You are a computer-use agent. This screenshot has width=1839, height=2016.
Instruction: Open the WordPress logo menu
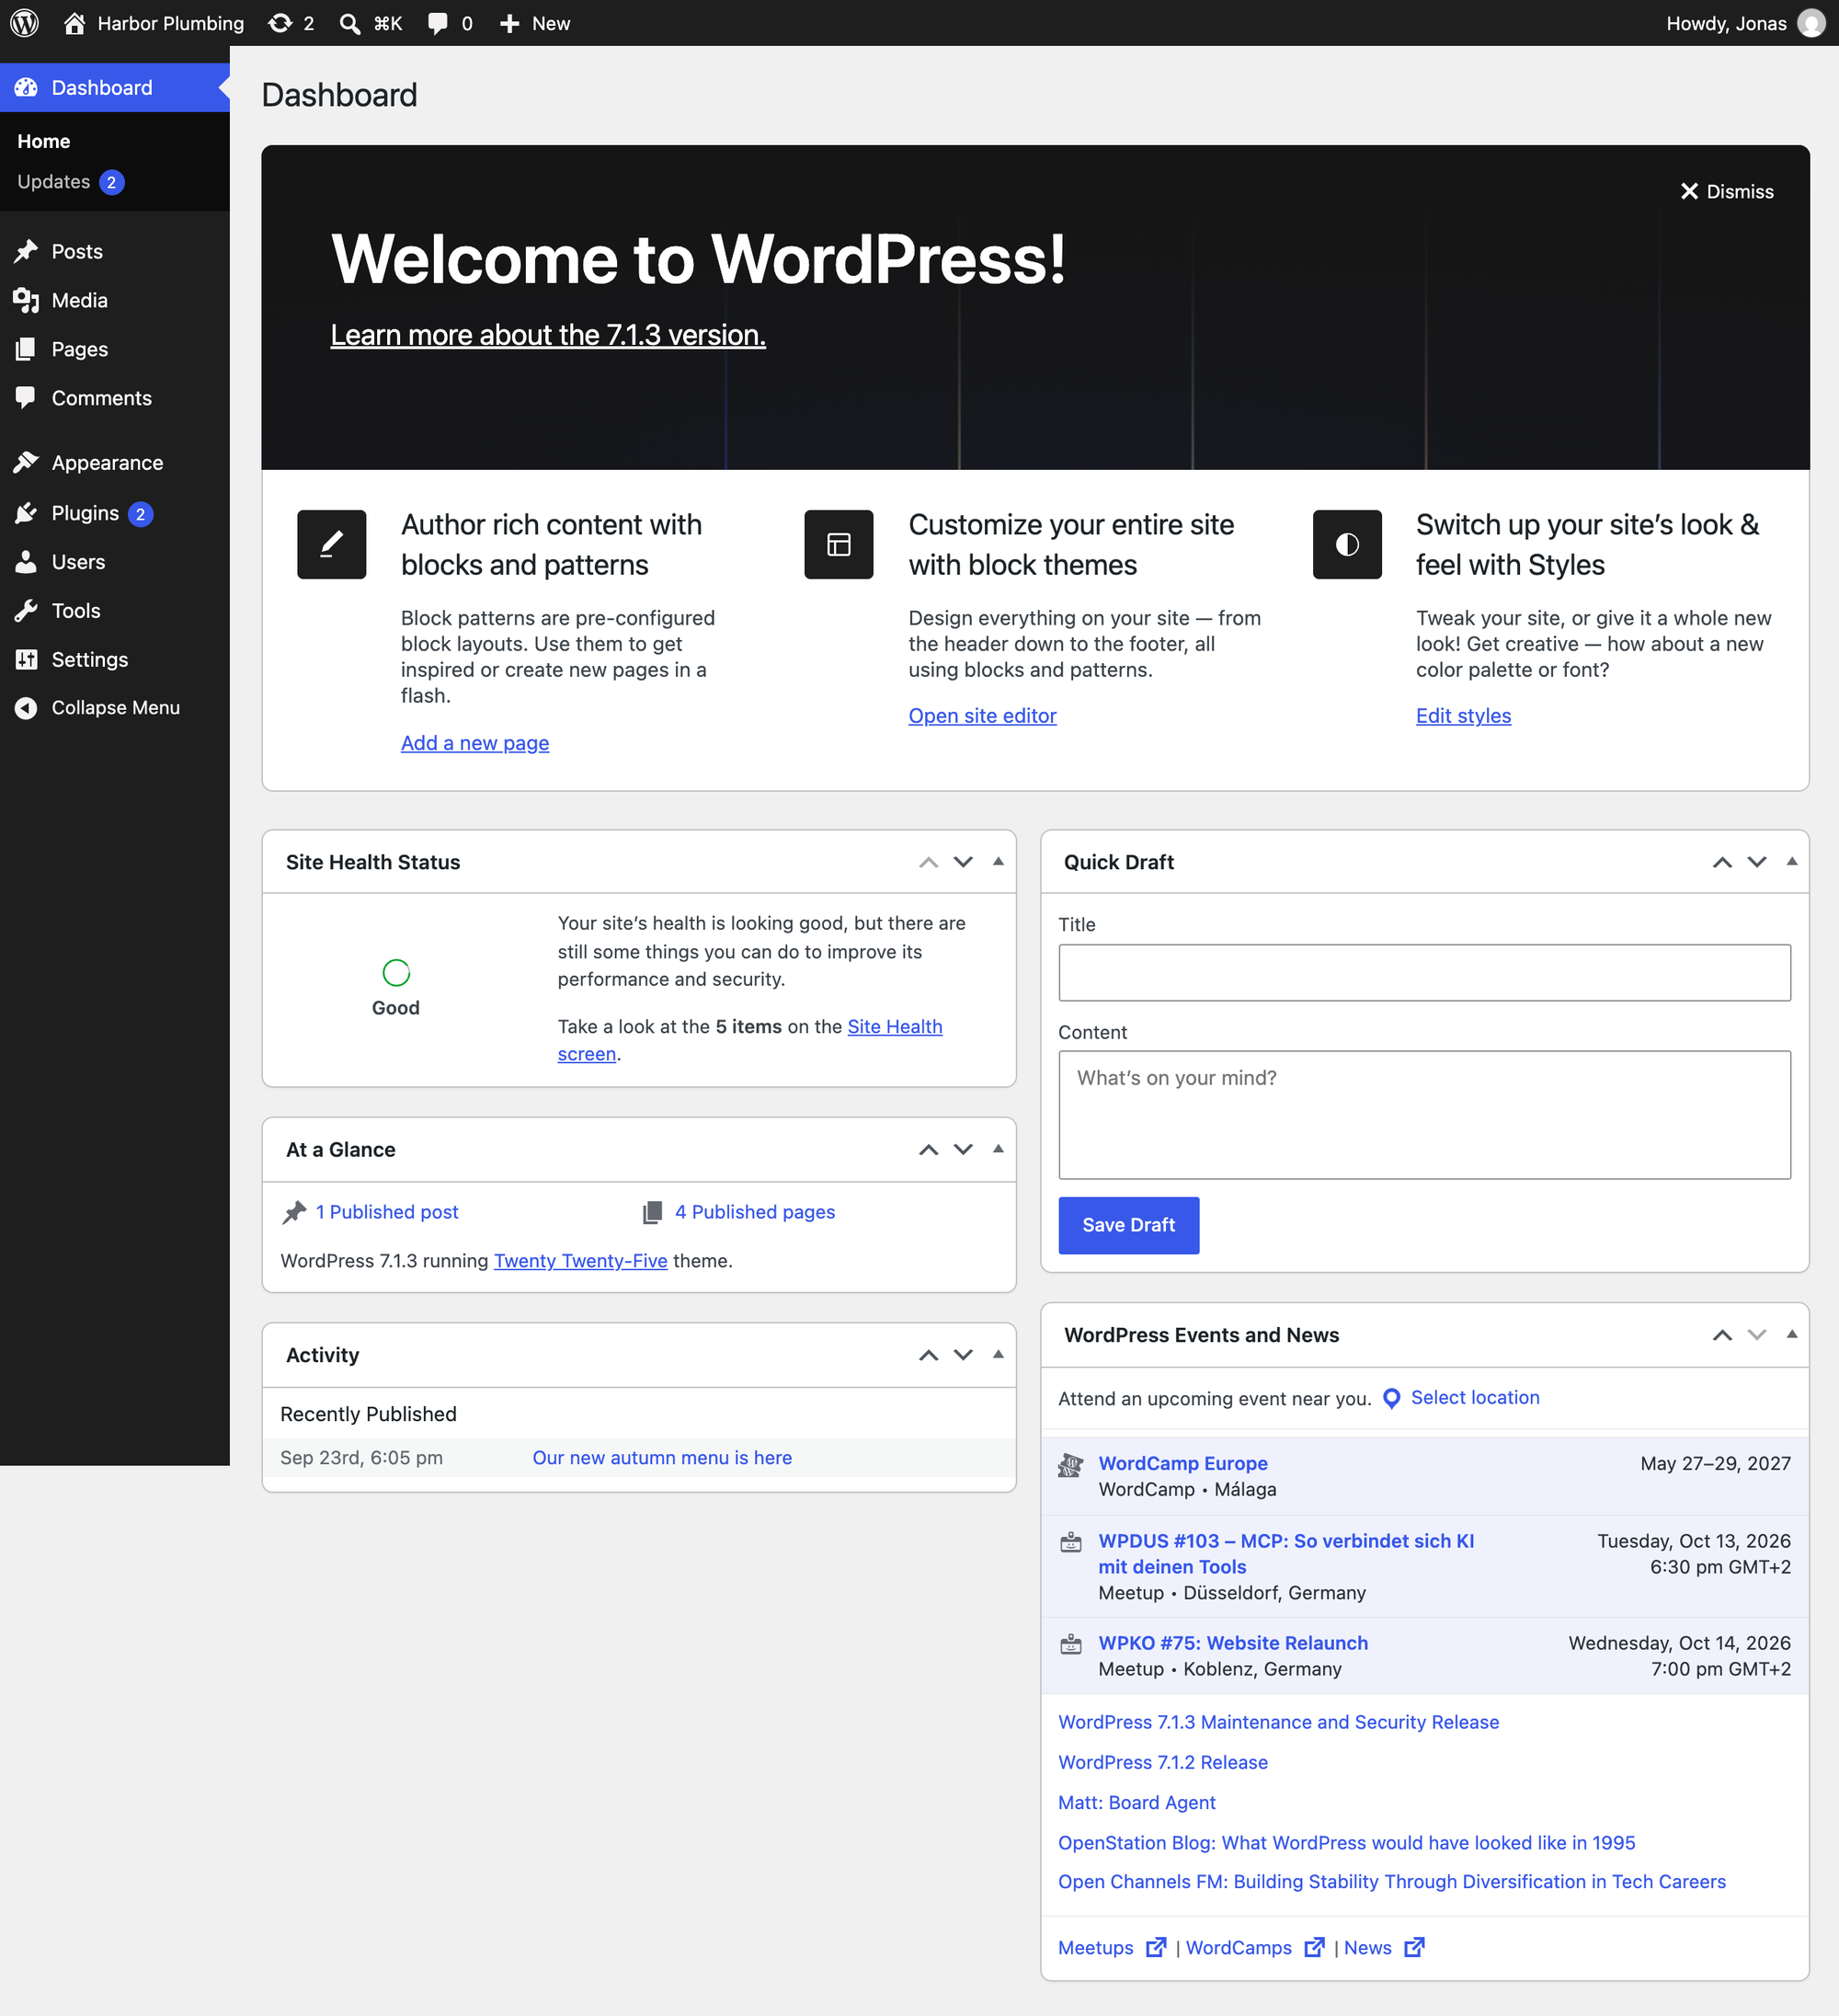coord(24,23)
